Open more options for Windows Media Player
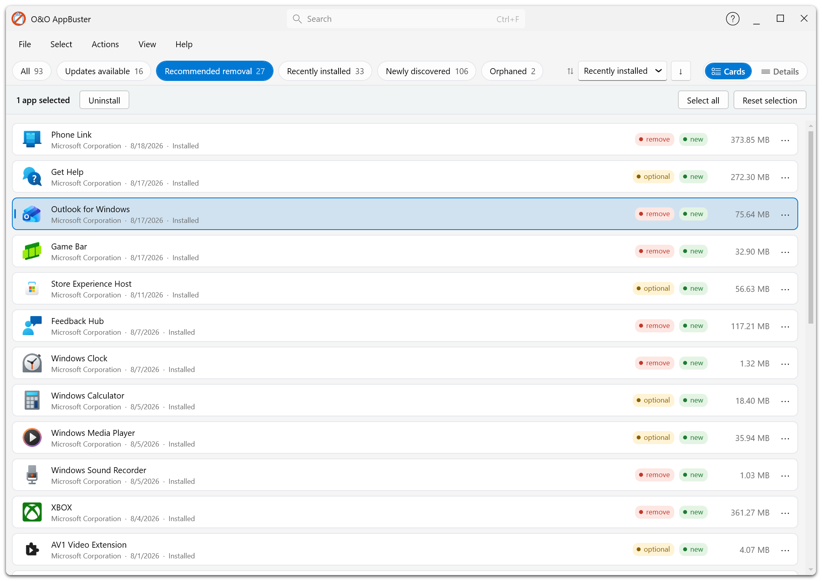The height and width of the screenshot is (581, 822). coord(785,438)
